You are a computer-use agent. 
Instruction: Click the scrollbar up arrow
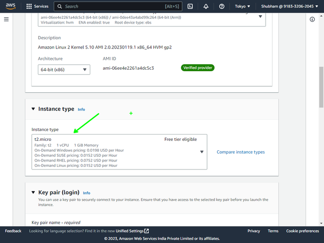[x=321, y=16]
